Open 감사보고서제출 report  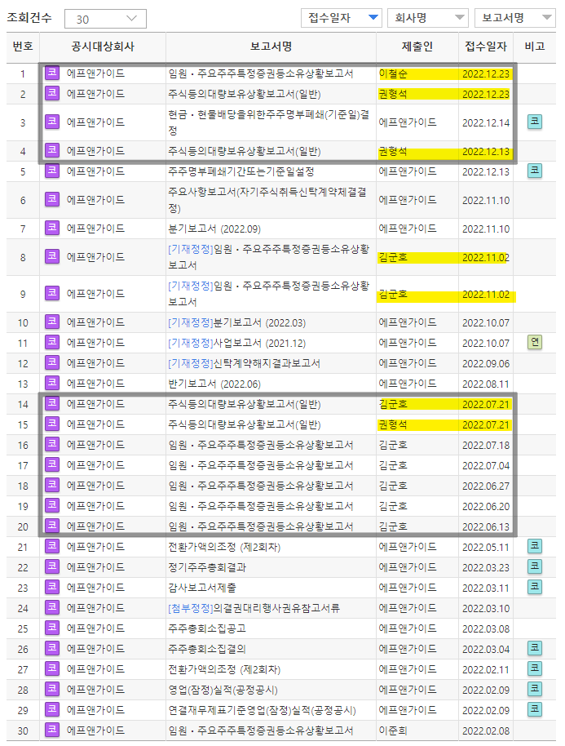pyautogui.click(x=202, y=588)
